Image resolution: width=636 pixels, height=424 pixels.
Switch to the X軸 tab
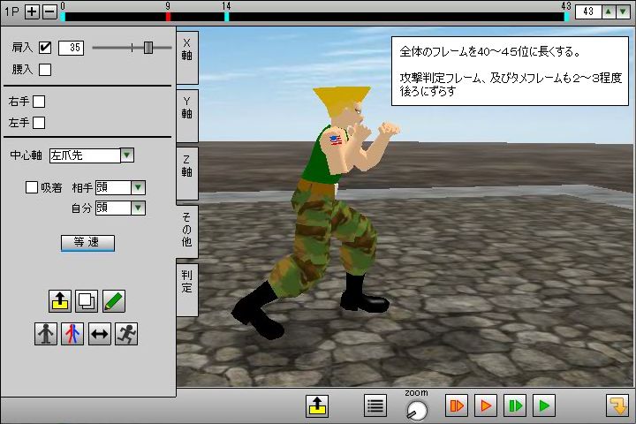click(x=187, y=57)
